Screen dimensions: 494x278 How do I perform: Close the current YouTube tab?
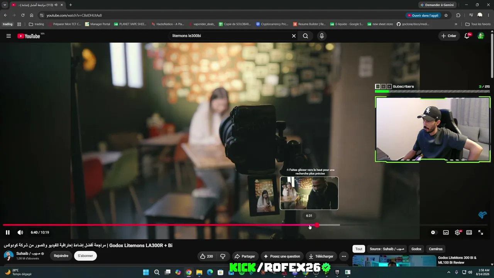point(62,5)
